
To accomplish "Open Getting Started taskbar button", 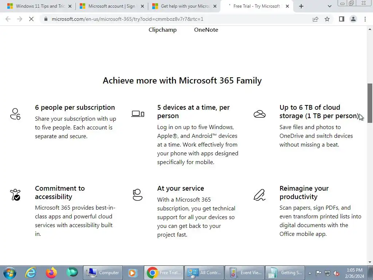I will pyautogui.click(x=285, y=273).
